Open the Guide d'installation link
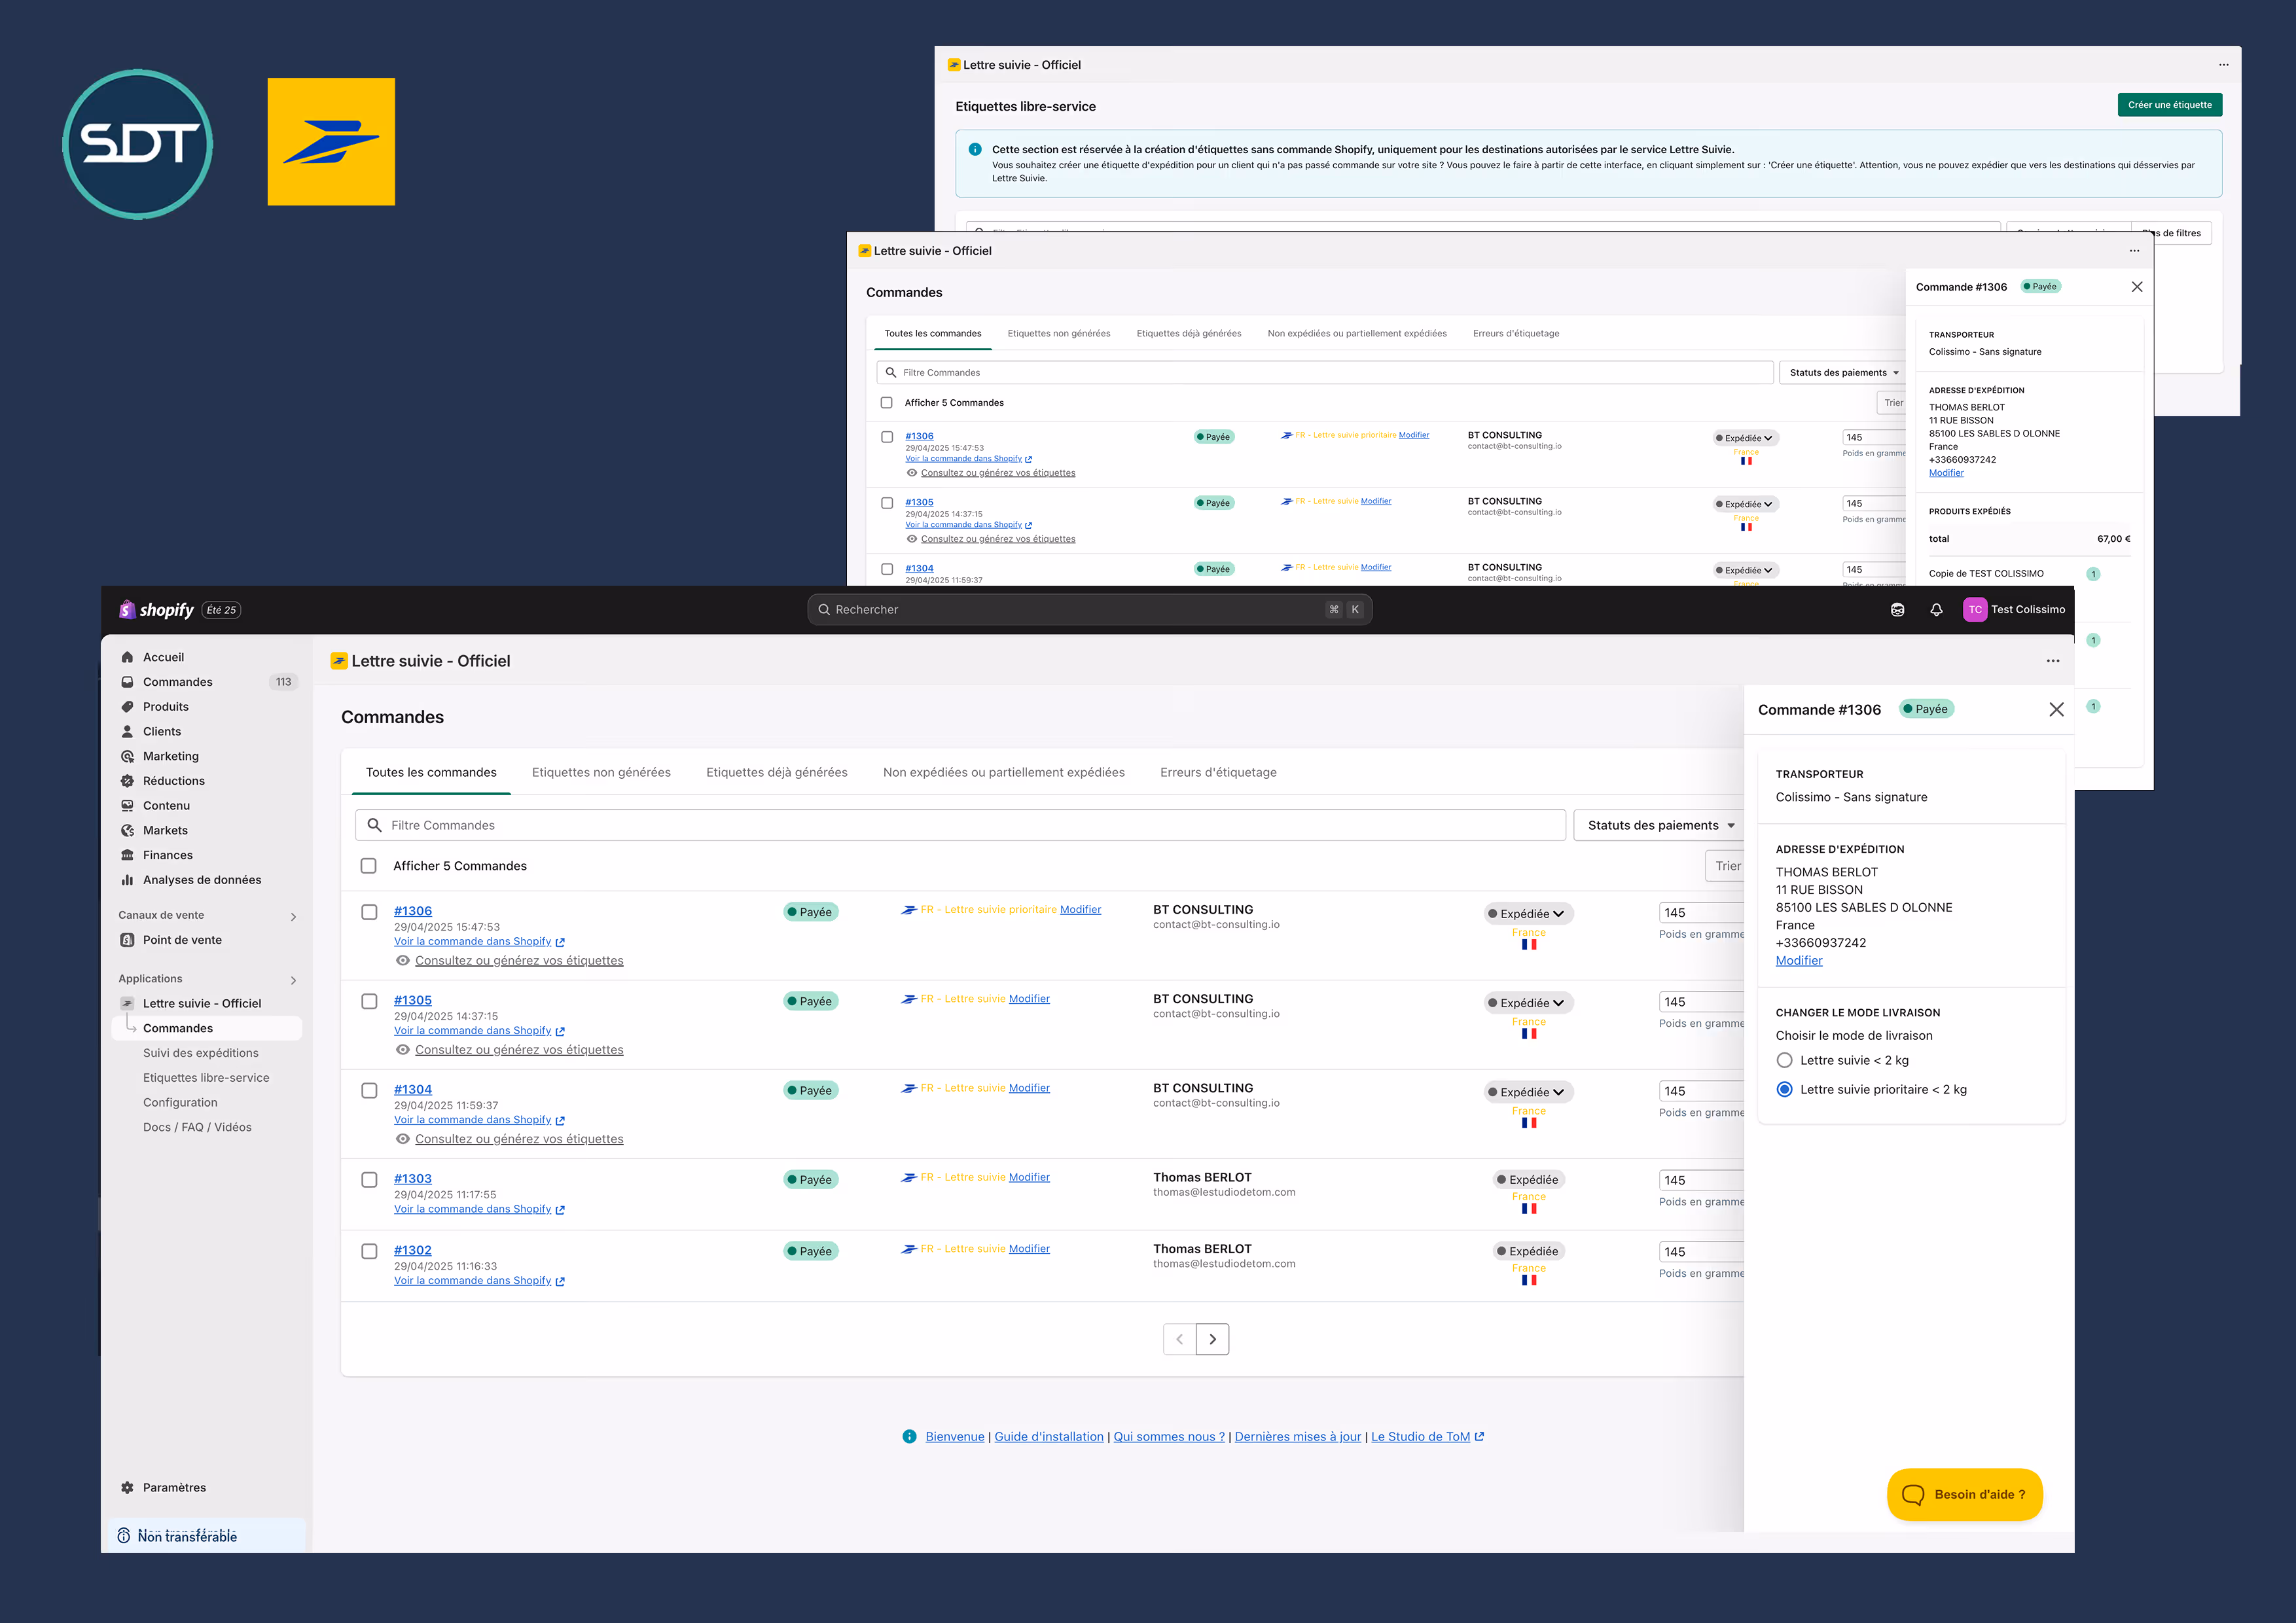The image size is (2296, 1623). (1048, 1436)
